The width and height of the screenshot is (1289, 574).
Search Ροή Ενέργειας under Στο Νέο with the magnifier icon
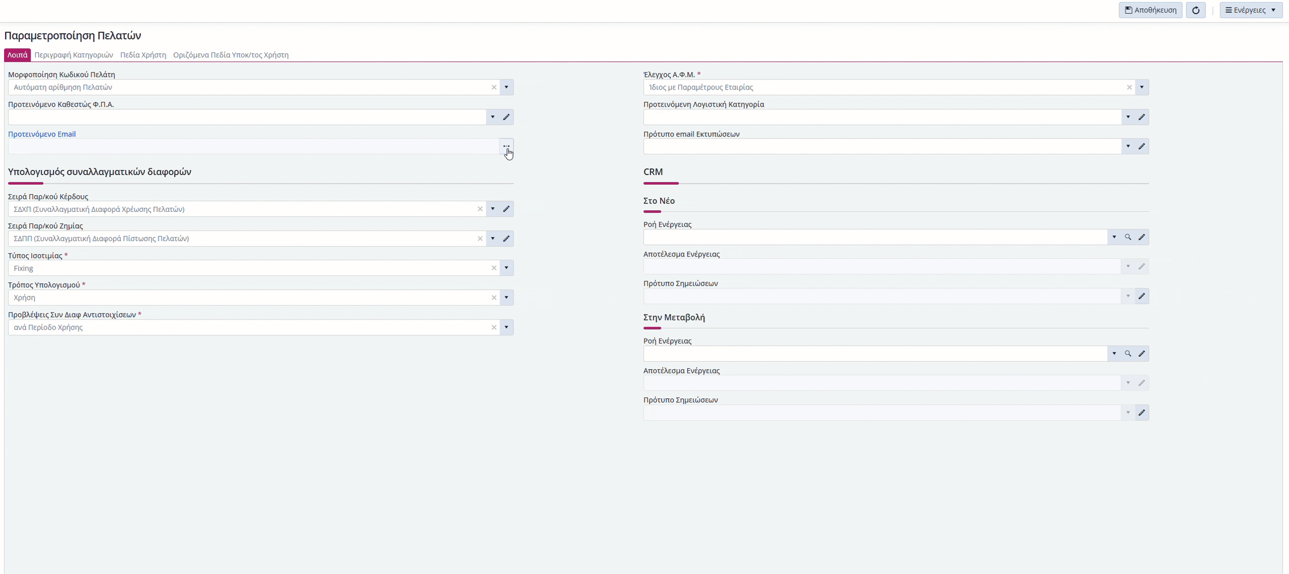click(x=1128, y=237)
